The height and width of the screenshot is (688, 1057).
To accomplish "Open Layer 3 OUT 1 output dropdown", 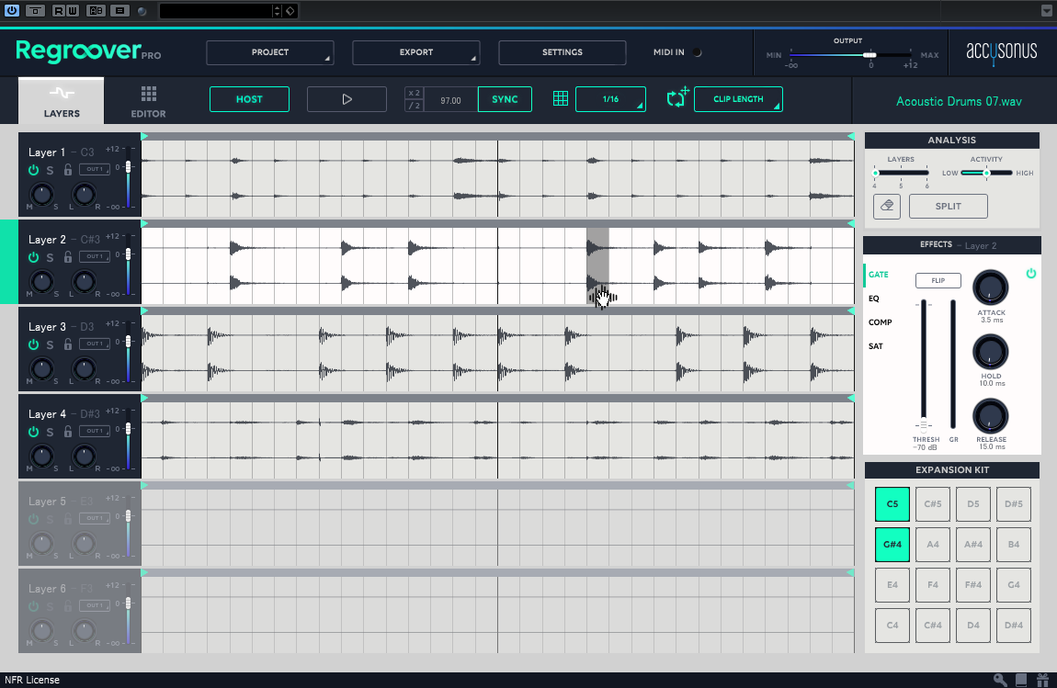I will (95, 344).
